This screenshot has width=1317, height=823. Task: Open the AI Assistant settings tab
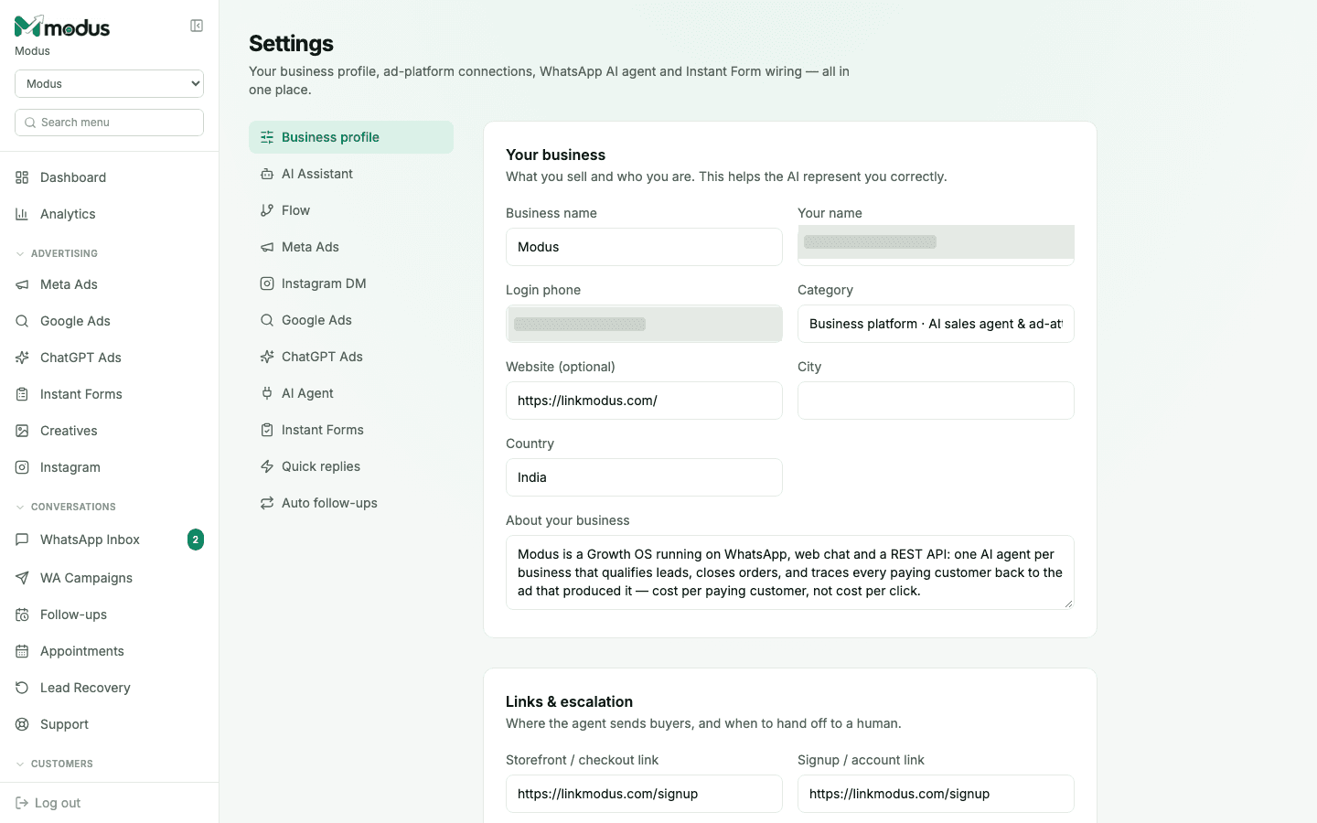pos(351,174)
